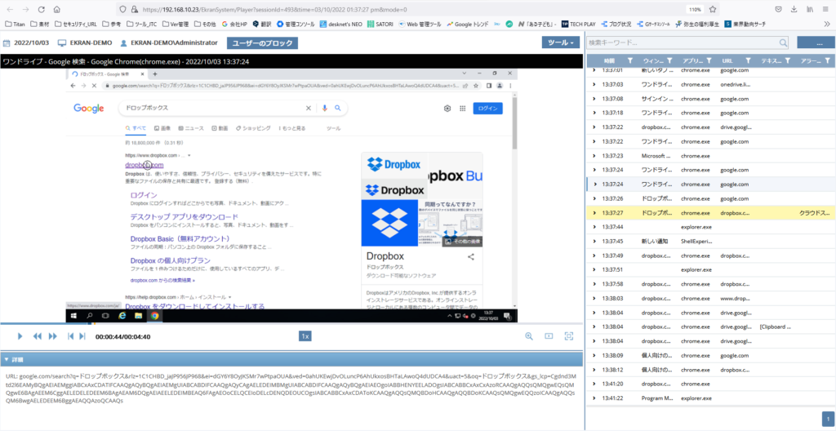
Task: Click the tracking protection shield icon
Action: 122,10
